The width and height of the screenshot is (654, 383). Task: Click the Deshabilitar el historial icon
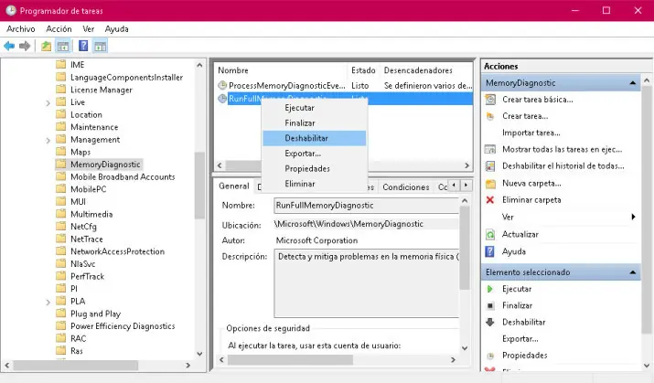(x=490, y=165)
